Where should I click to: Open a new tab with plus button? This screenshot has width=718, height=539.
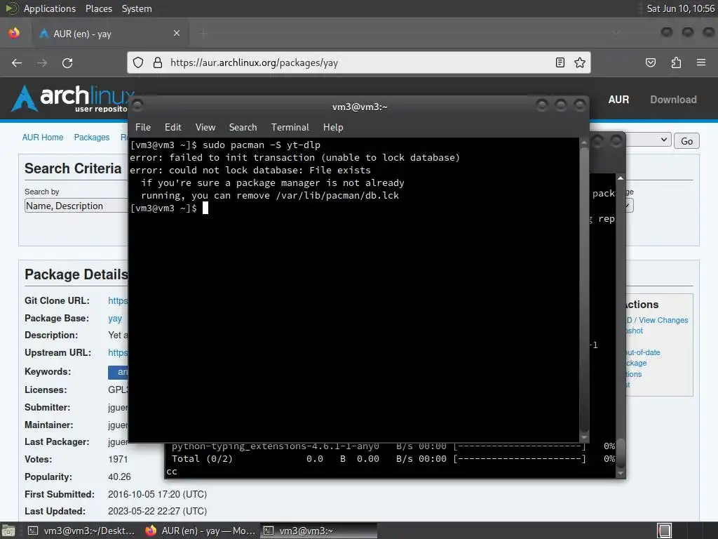point(204,34)
